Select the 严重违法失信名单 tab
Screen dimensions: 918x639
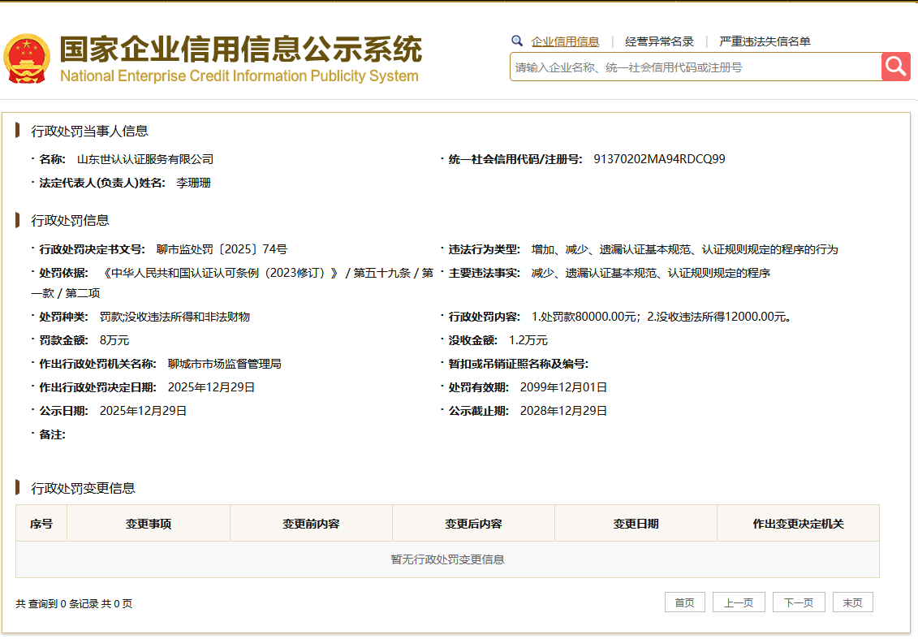[765, 41]
